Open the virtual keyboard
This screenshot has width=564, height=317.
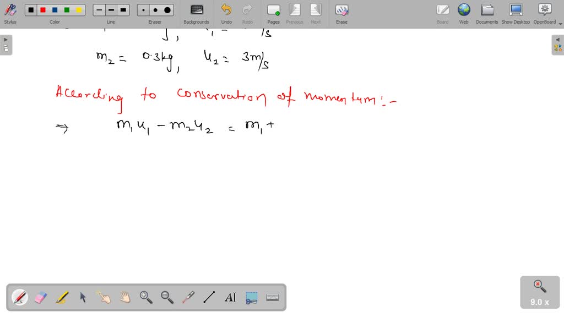click(x=272, y=297)
